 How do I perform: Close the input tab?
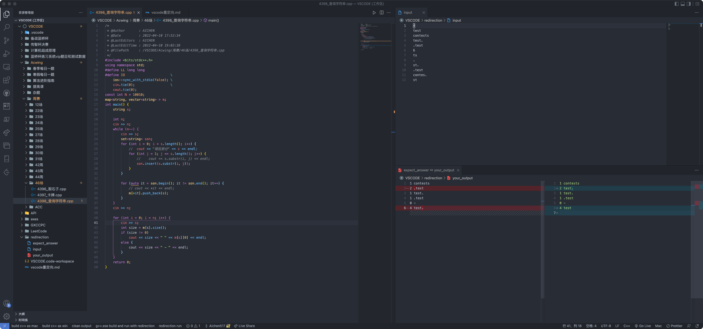tap(424, 13)
